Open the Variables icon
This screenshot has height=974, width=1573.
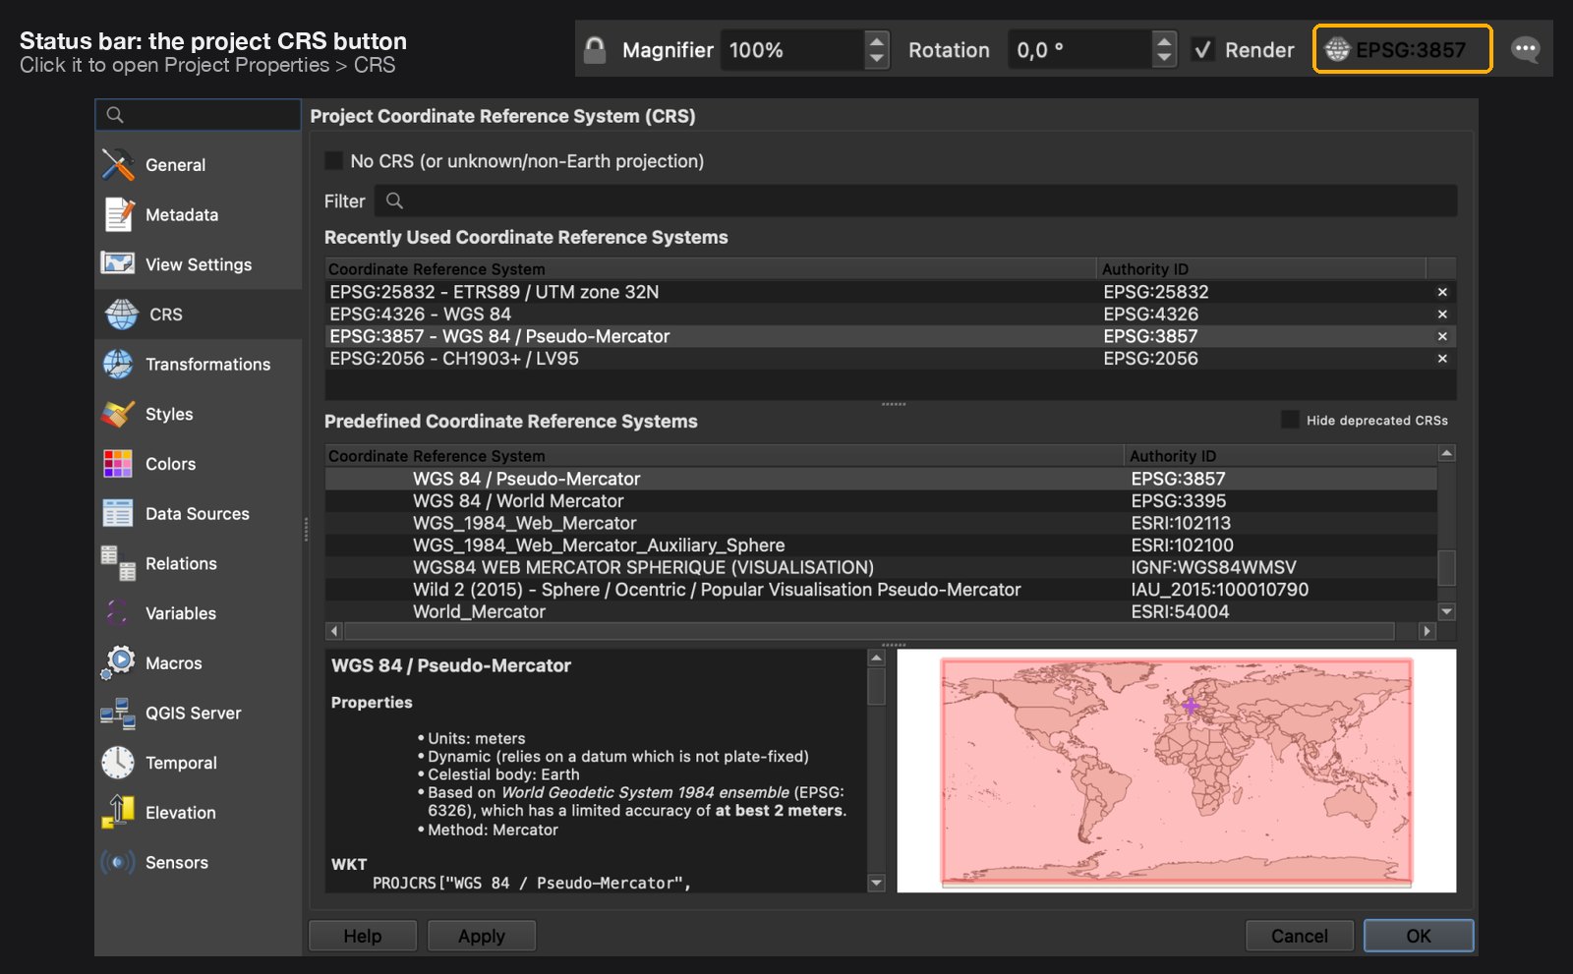point(118,613)
